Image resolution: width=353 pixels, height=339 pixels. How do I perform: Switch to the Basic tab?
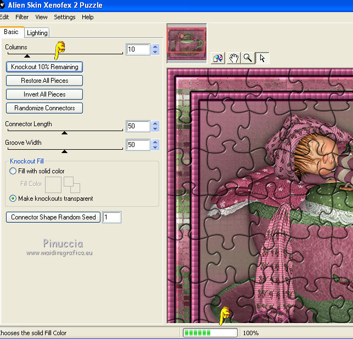click(12, 32)
